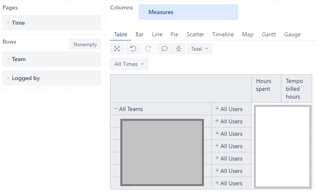Click the fullscreen expand arrows icon
316x196 pixels.
tap(117, 49)
